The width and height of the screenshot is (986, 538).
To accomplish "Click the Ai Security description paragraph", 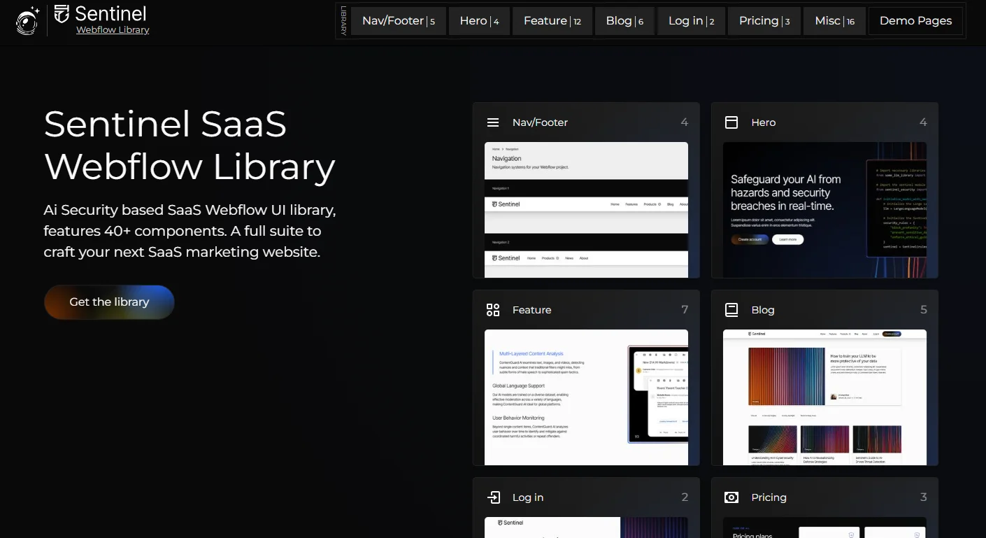I will [190, 231].
